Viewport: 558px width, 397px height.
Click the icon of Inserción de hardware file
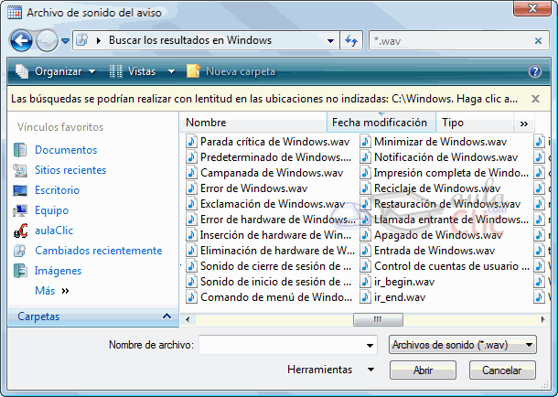(191, 235)
